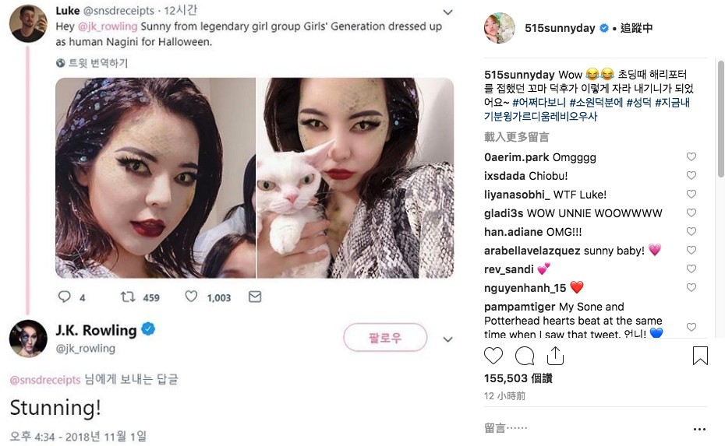
Task: Like the comment by 0aerim.park
Action: pyautogui.click(x=691, y=157)
